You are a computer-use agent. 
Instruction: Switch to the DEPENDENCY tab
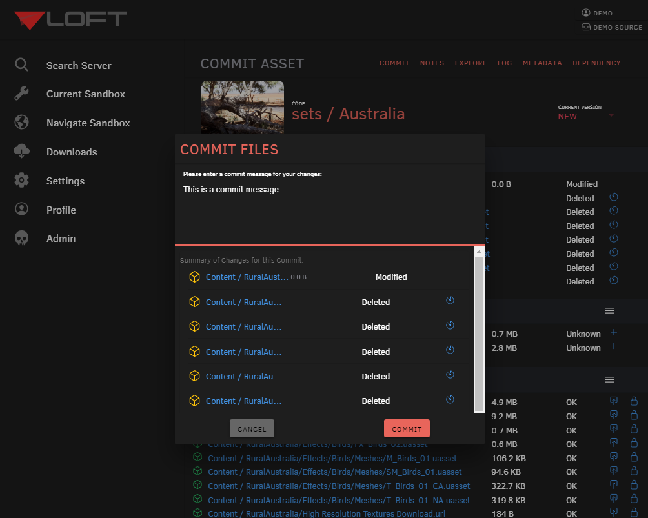596,63
